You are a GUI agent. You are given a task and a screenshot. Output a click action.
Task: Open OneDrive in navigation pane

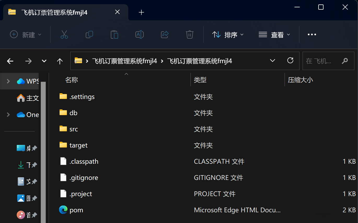point(28,115)
